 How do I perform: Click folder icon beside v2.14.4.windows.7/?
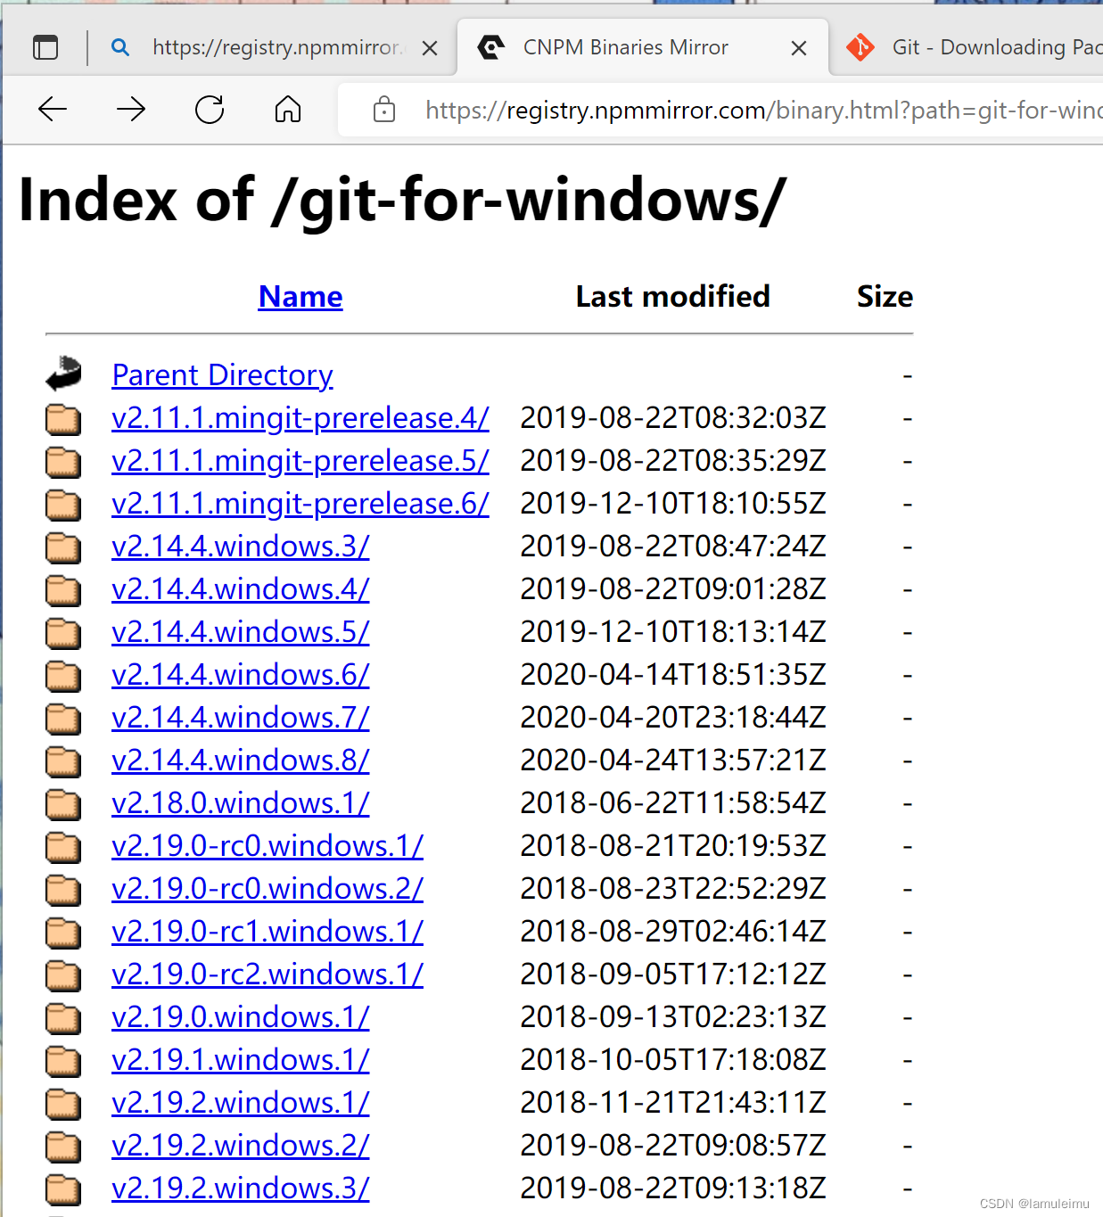point(63,719)
